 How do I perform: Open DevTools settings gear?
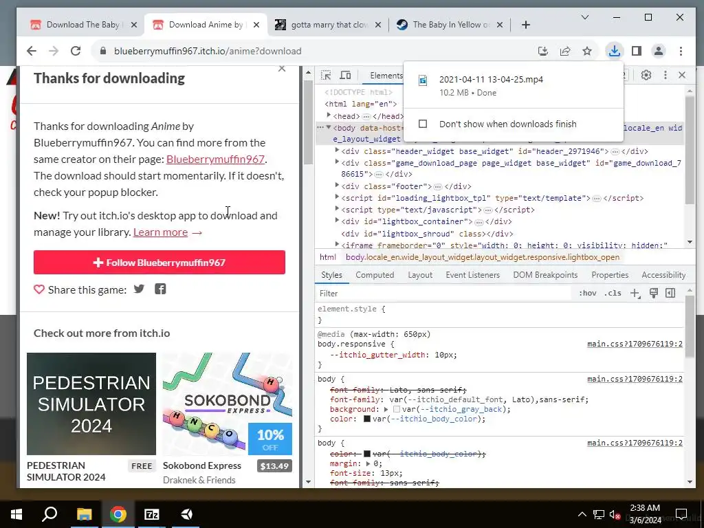pyautogui.click(x=646, y=76)
